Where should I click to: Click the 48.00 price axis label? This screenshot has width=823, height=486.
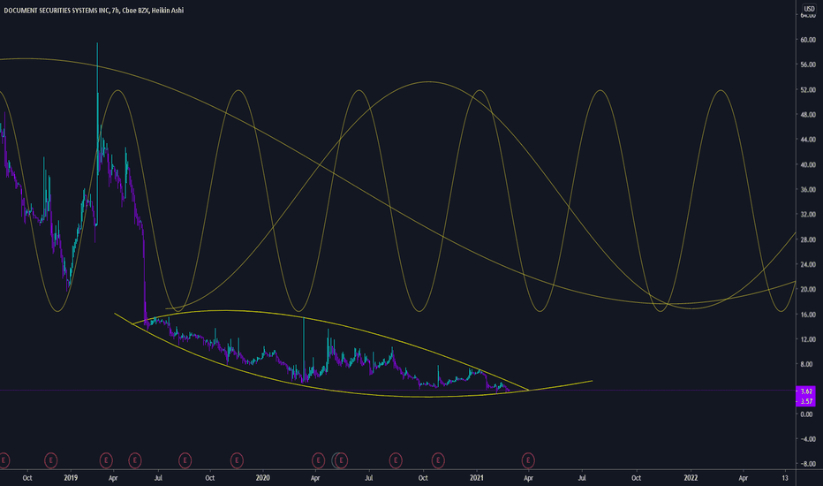[808, 115]
